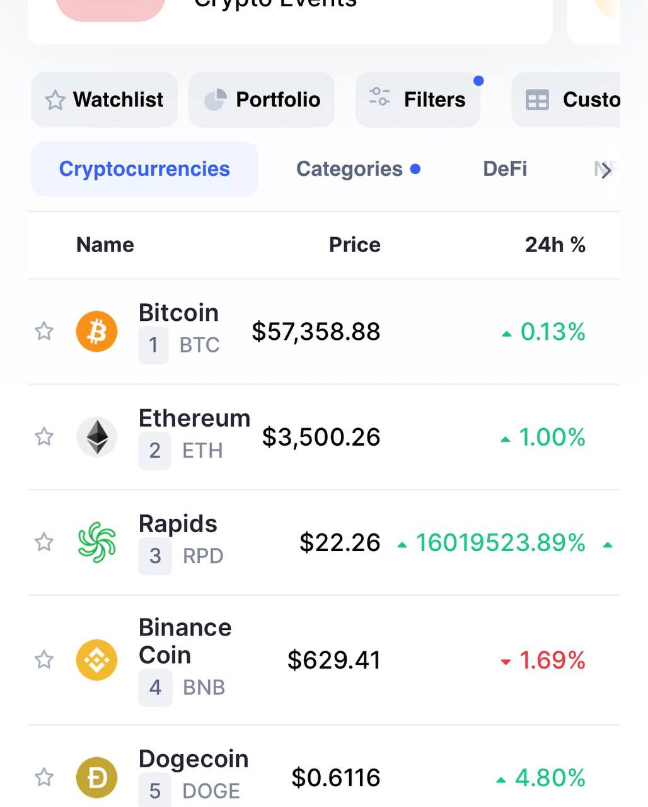This screenshot has height=807, width=648.
Task: Click the Customize table grid icon
Action: pos(537,100)
